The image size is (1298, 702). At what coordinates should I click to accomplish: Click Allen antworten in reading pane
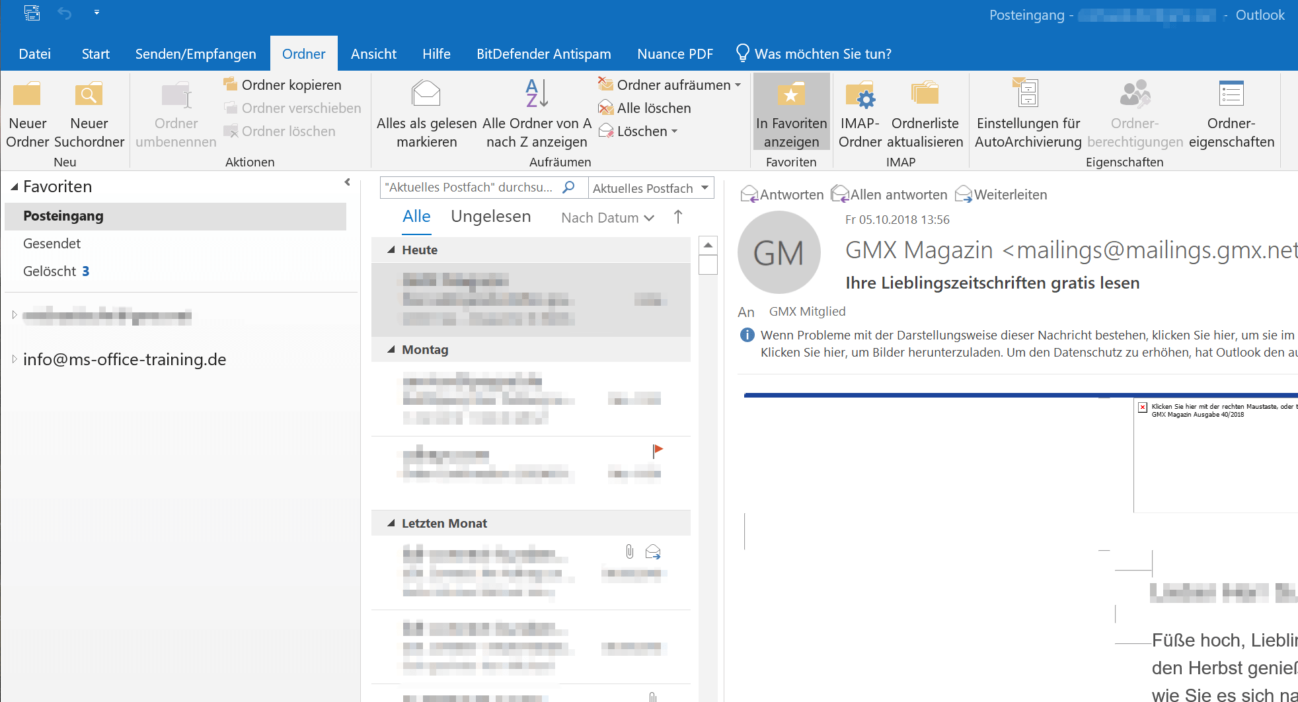[x=890, y=194]
